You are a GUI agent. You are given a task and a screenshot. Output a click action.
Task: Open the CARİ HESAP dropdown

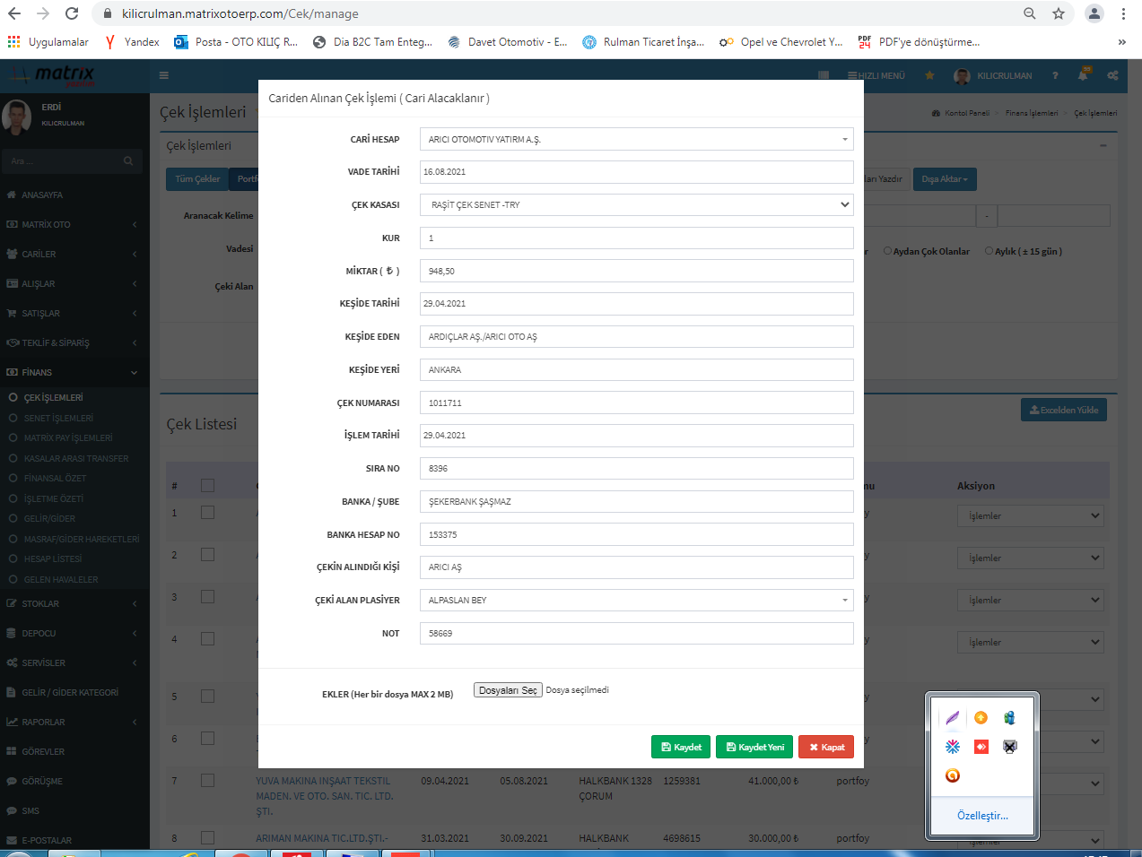coord(636,140)
